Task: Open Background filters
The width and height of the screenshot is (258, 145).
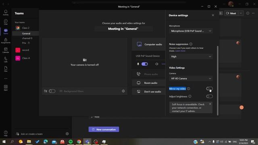Action: (x=72, y=91)
